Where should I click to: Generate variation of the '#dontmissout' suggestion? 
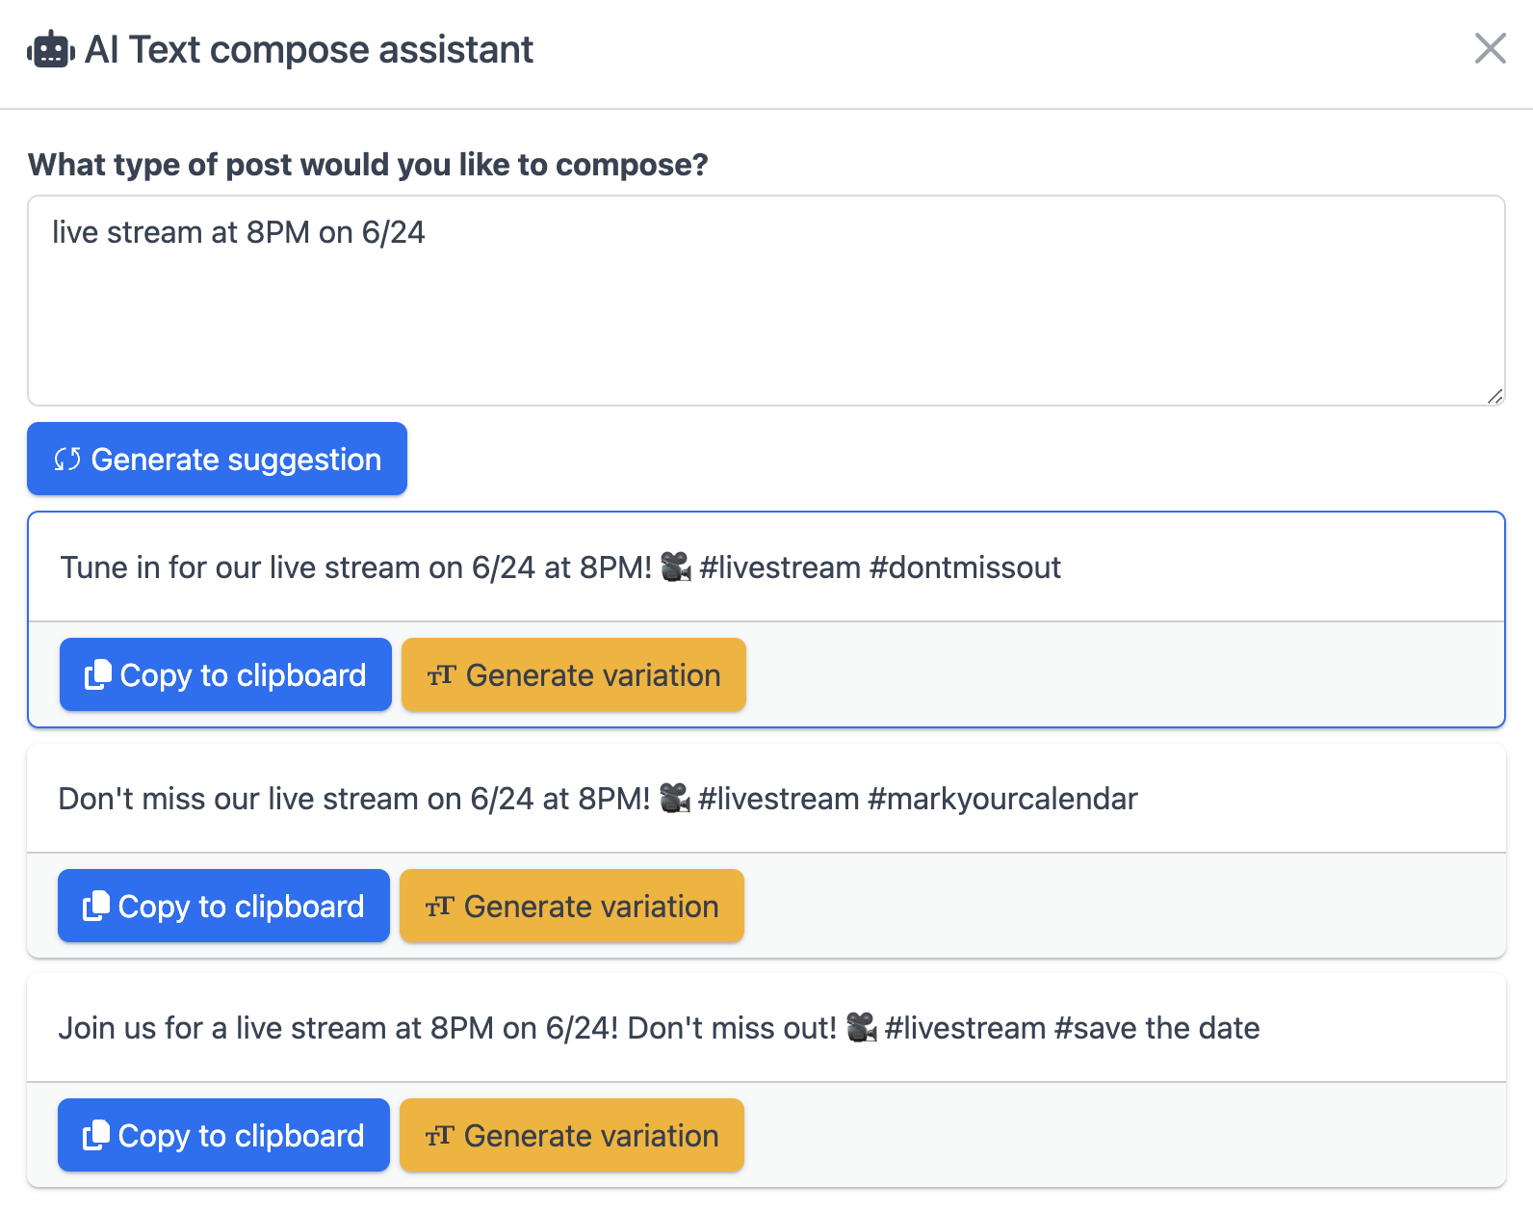(x=573, y=675)
